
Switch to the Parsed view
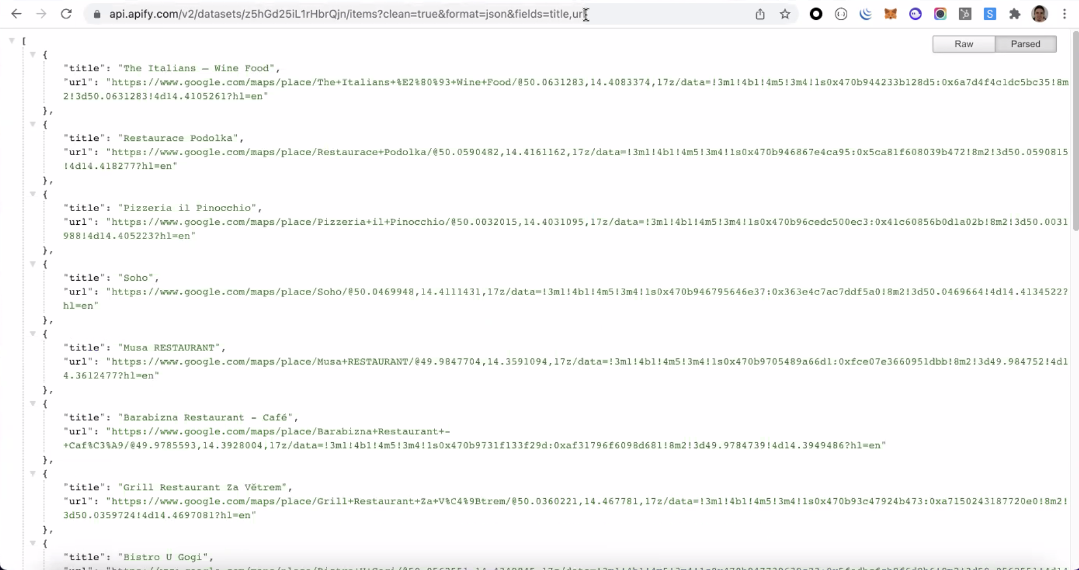point(1025,44)
